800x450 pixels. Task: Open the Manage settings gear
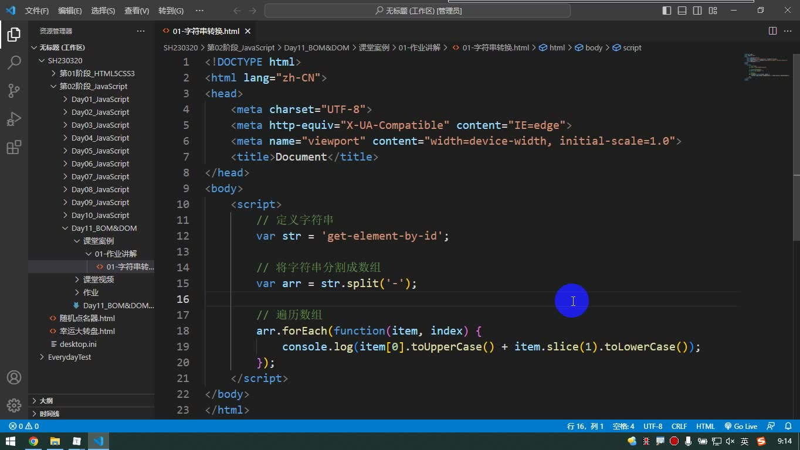coord(14,405)
